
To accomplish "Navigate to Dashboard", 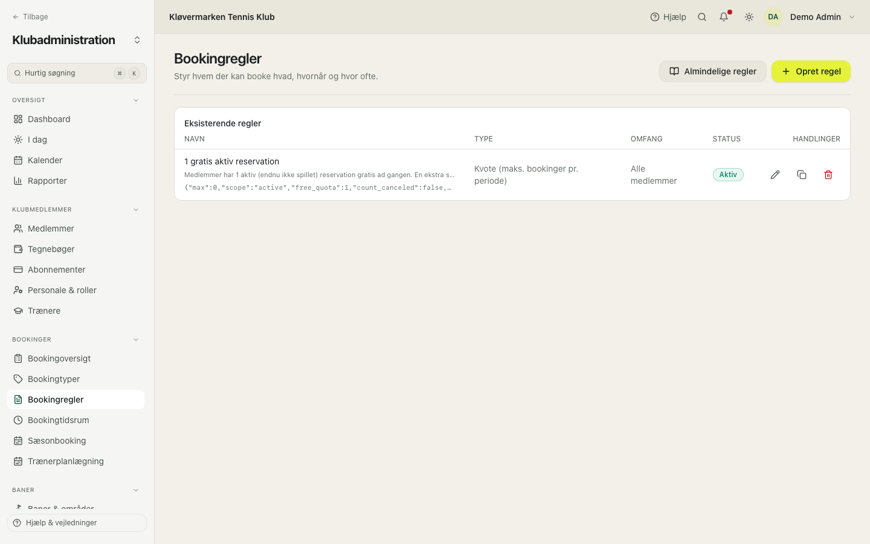I will tap(76, 119).
